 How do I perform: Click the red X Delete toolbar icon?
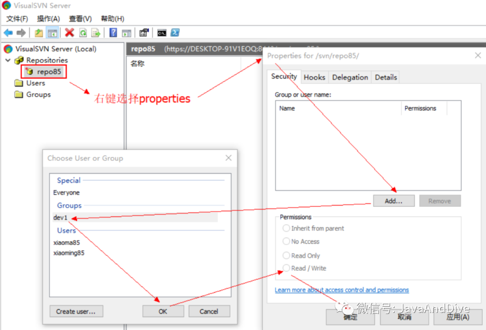(x=69, y=32)
